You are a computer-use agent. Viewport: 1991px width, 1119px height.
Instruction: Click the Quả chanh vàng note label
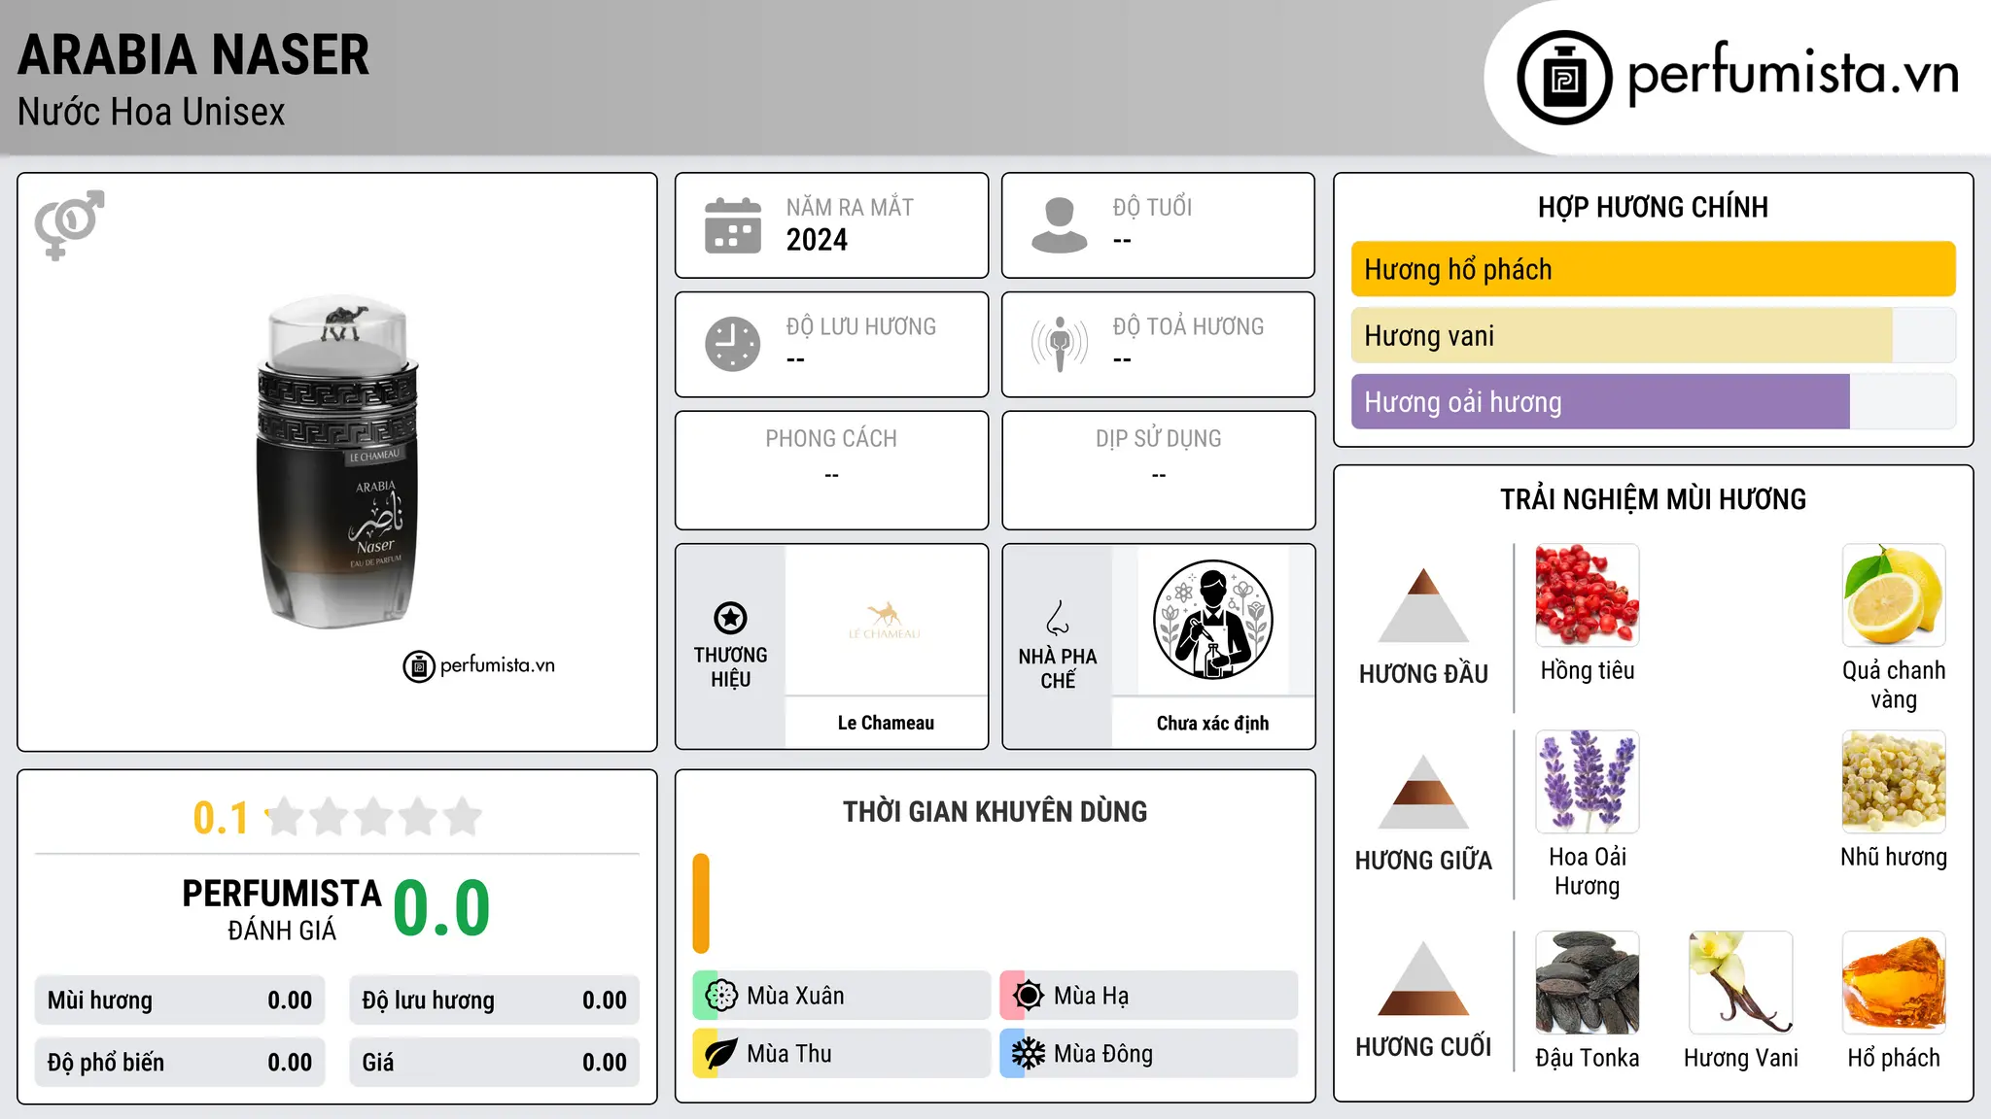coord(1894,686)
